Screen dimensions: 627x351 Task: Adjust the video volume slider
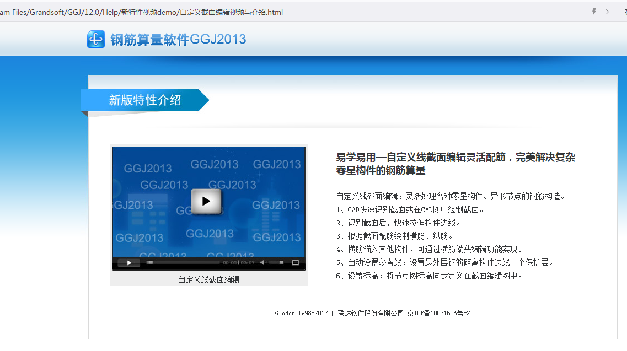[x=277, y=263]
